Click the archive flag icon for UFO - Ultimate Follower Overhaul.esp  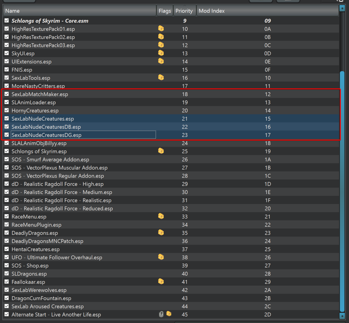tap(161, 257)
